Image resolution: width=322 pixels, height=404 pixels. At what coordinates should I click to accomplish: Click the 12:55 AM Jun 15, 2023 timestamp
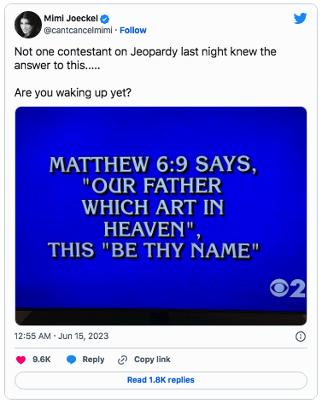pyautogui.click(x=61, y=337)
